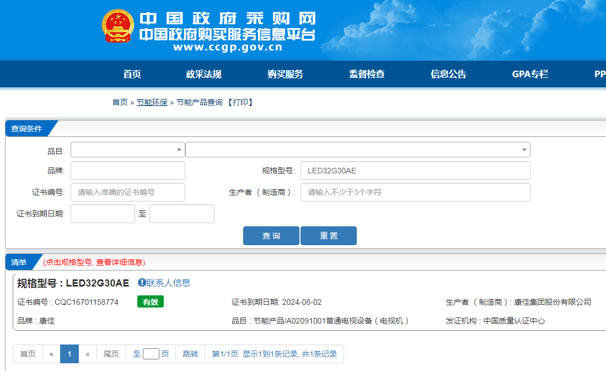Click the www.ccgp.gov.cn site address text
The width and height of the screenshot is (606, 371).
click(228, 47)
